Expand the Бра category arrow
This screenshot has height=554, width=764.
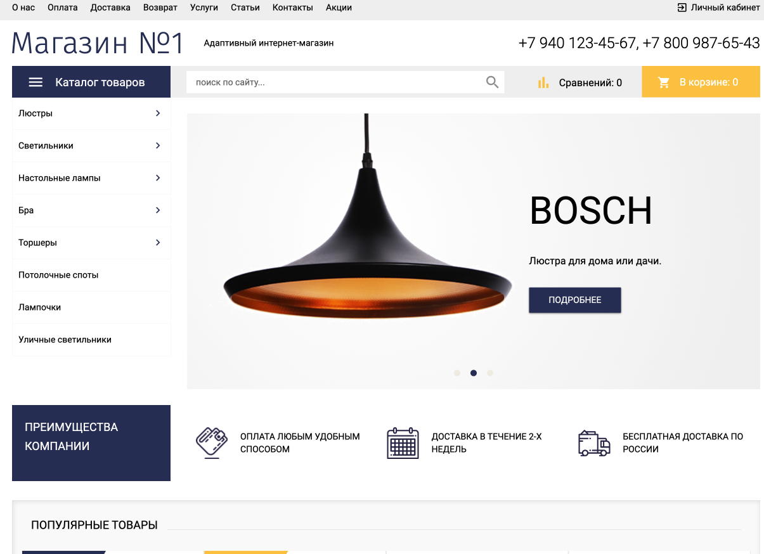(158, 210)
